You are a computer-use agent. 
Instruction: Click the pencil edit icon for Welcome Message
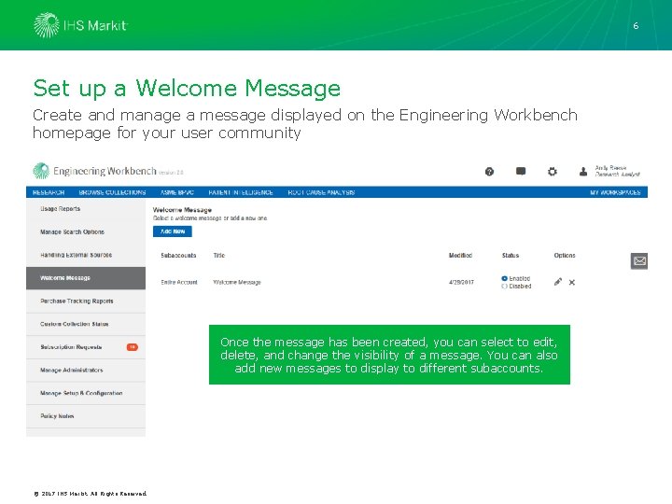pyautogui.click(x=557, y=282)
